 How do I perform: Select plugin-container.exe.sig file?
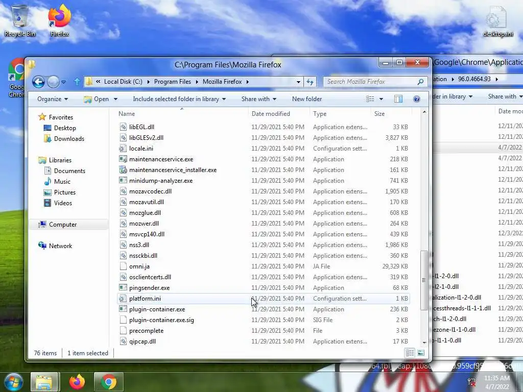[x=264, y=320]
